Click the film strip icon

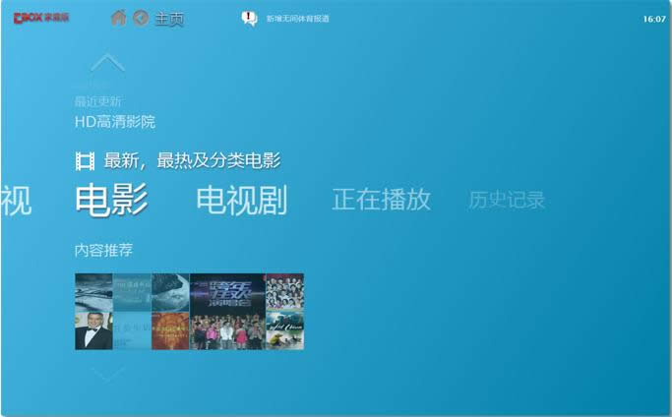(x=85, y=161)
